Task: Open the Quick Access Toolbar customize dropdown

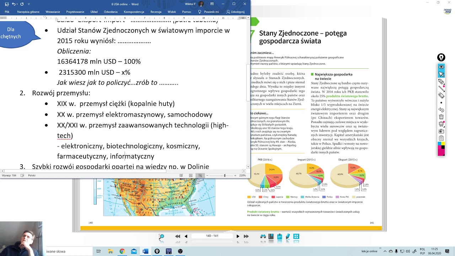Action: (x=29, y=4)
